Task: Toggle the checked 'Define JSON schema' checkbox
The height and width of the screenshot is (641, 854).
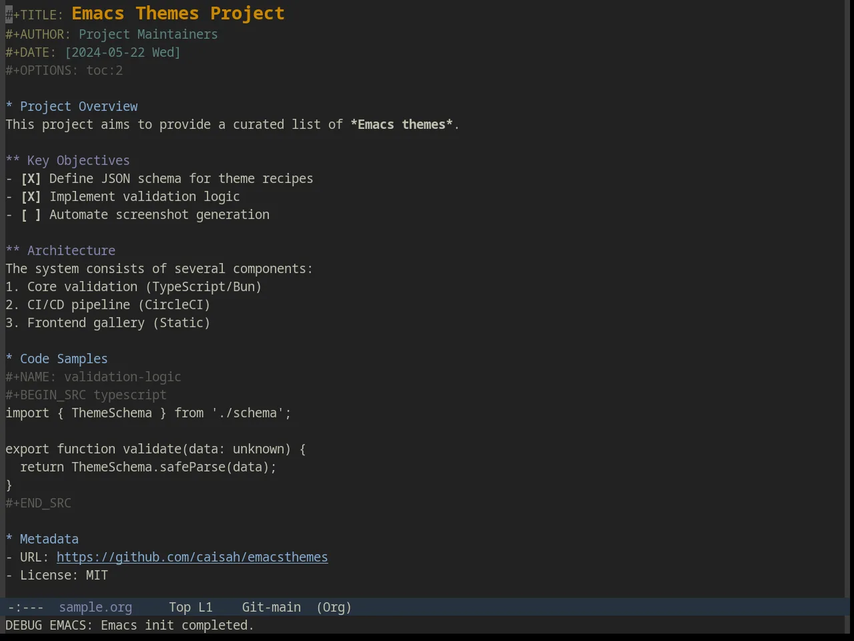Action: click(31, 179)
